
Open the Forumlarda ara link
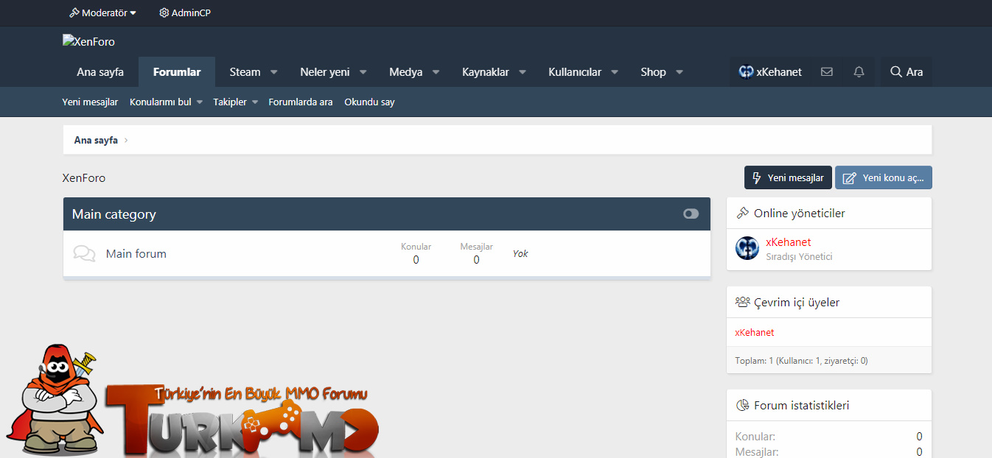point(301,102)
